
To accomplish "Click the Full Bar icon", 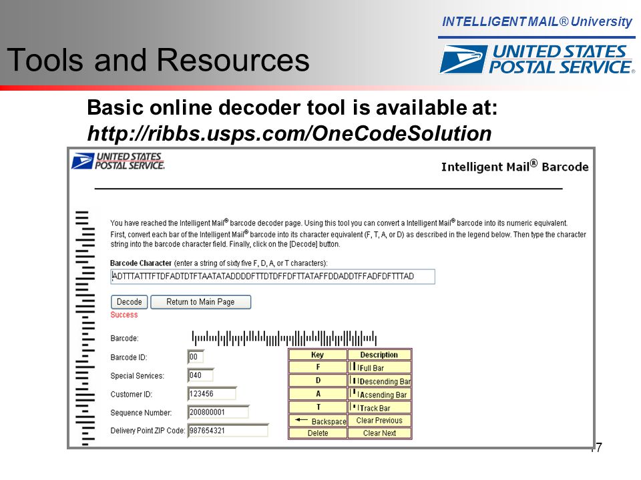I will coord(353,367).
